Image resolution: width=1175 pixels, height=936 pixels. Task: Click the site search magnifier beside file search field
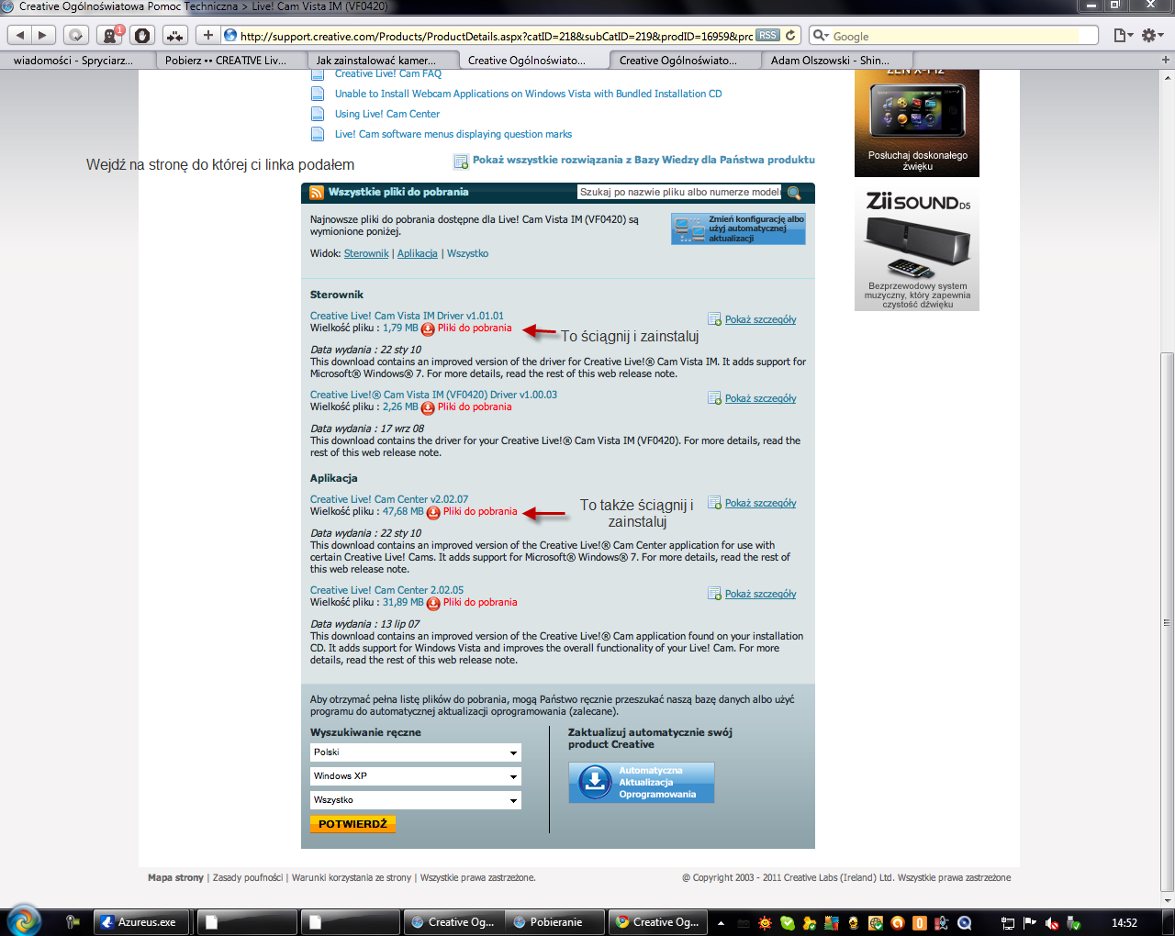pyautogui.click(x=794, y=193)
